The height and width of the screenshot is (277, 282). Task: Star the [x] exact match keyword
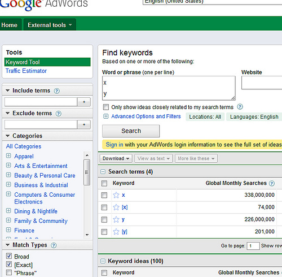tap(116, 207)
